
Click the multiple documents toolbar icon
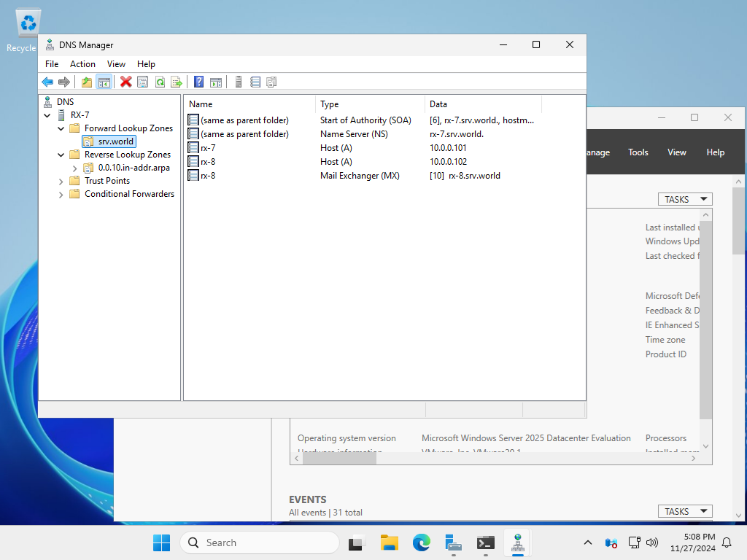coord(271,82)
